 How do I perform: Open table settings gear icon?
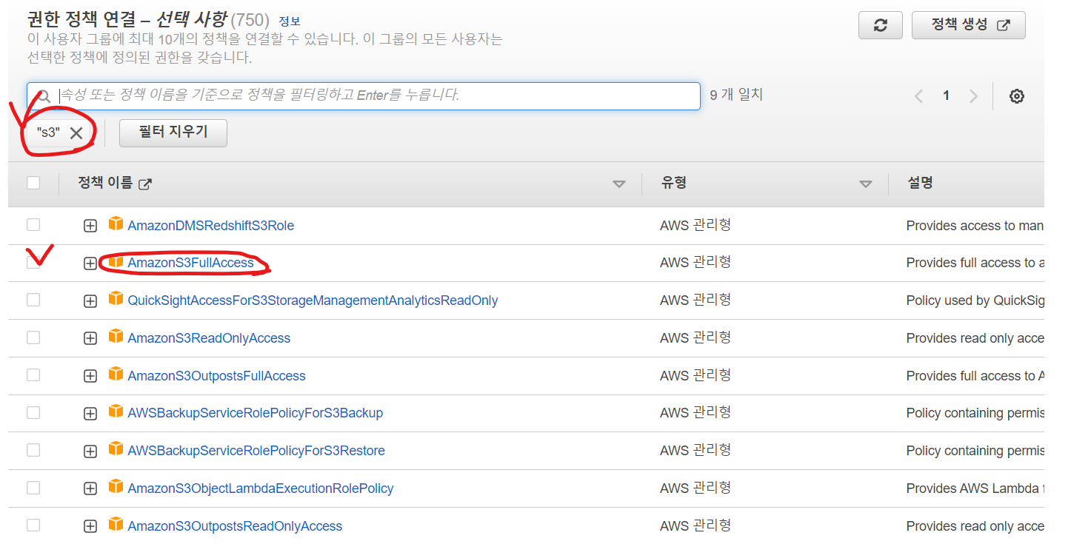pyautogui.click(x=1017, y=96)
